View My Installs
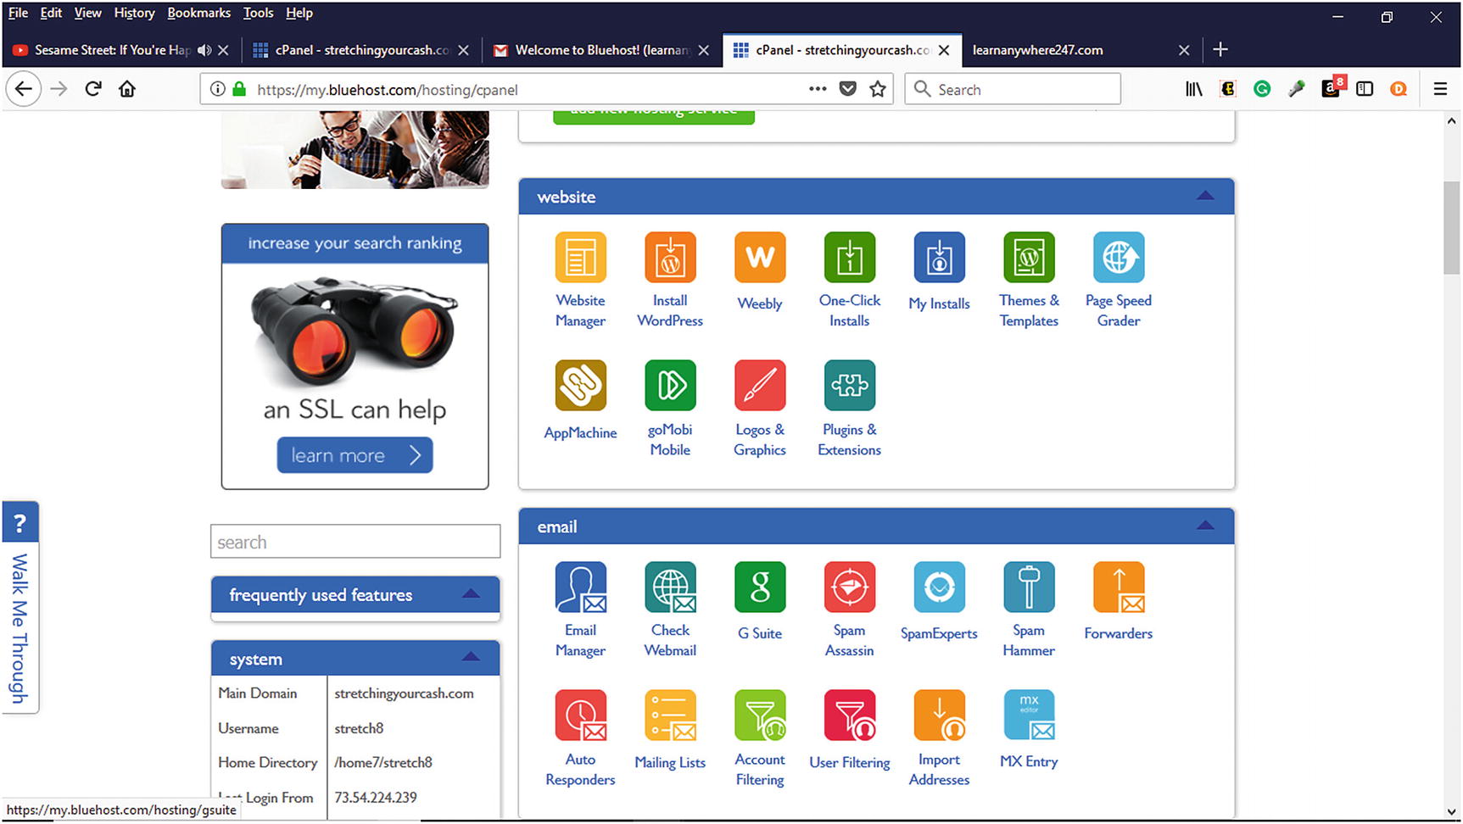Image resolution: width=1463 pixels, height=824 pixels. coord(939,258)
